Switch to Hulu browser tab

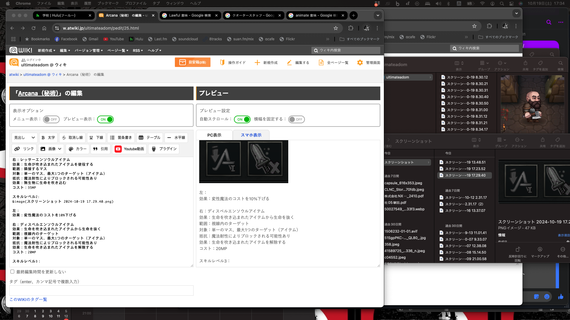pyautogui.click(x=64, y=15)
